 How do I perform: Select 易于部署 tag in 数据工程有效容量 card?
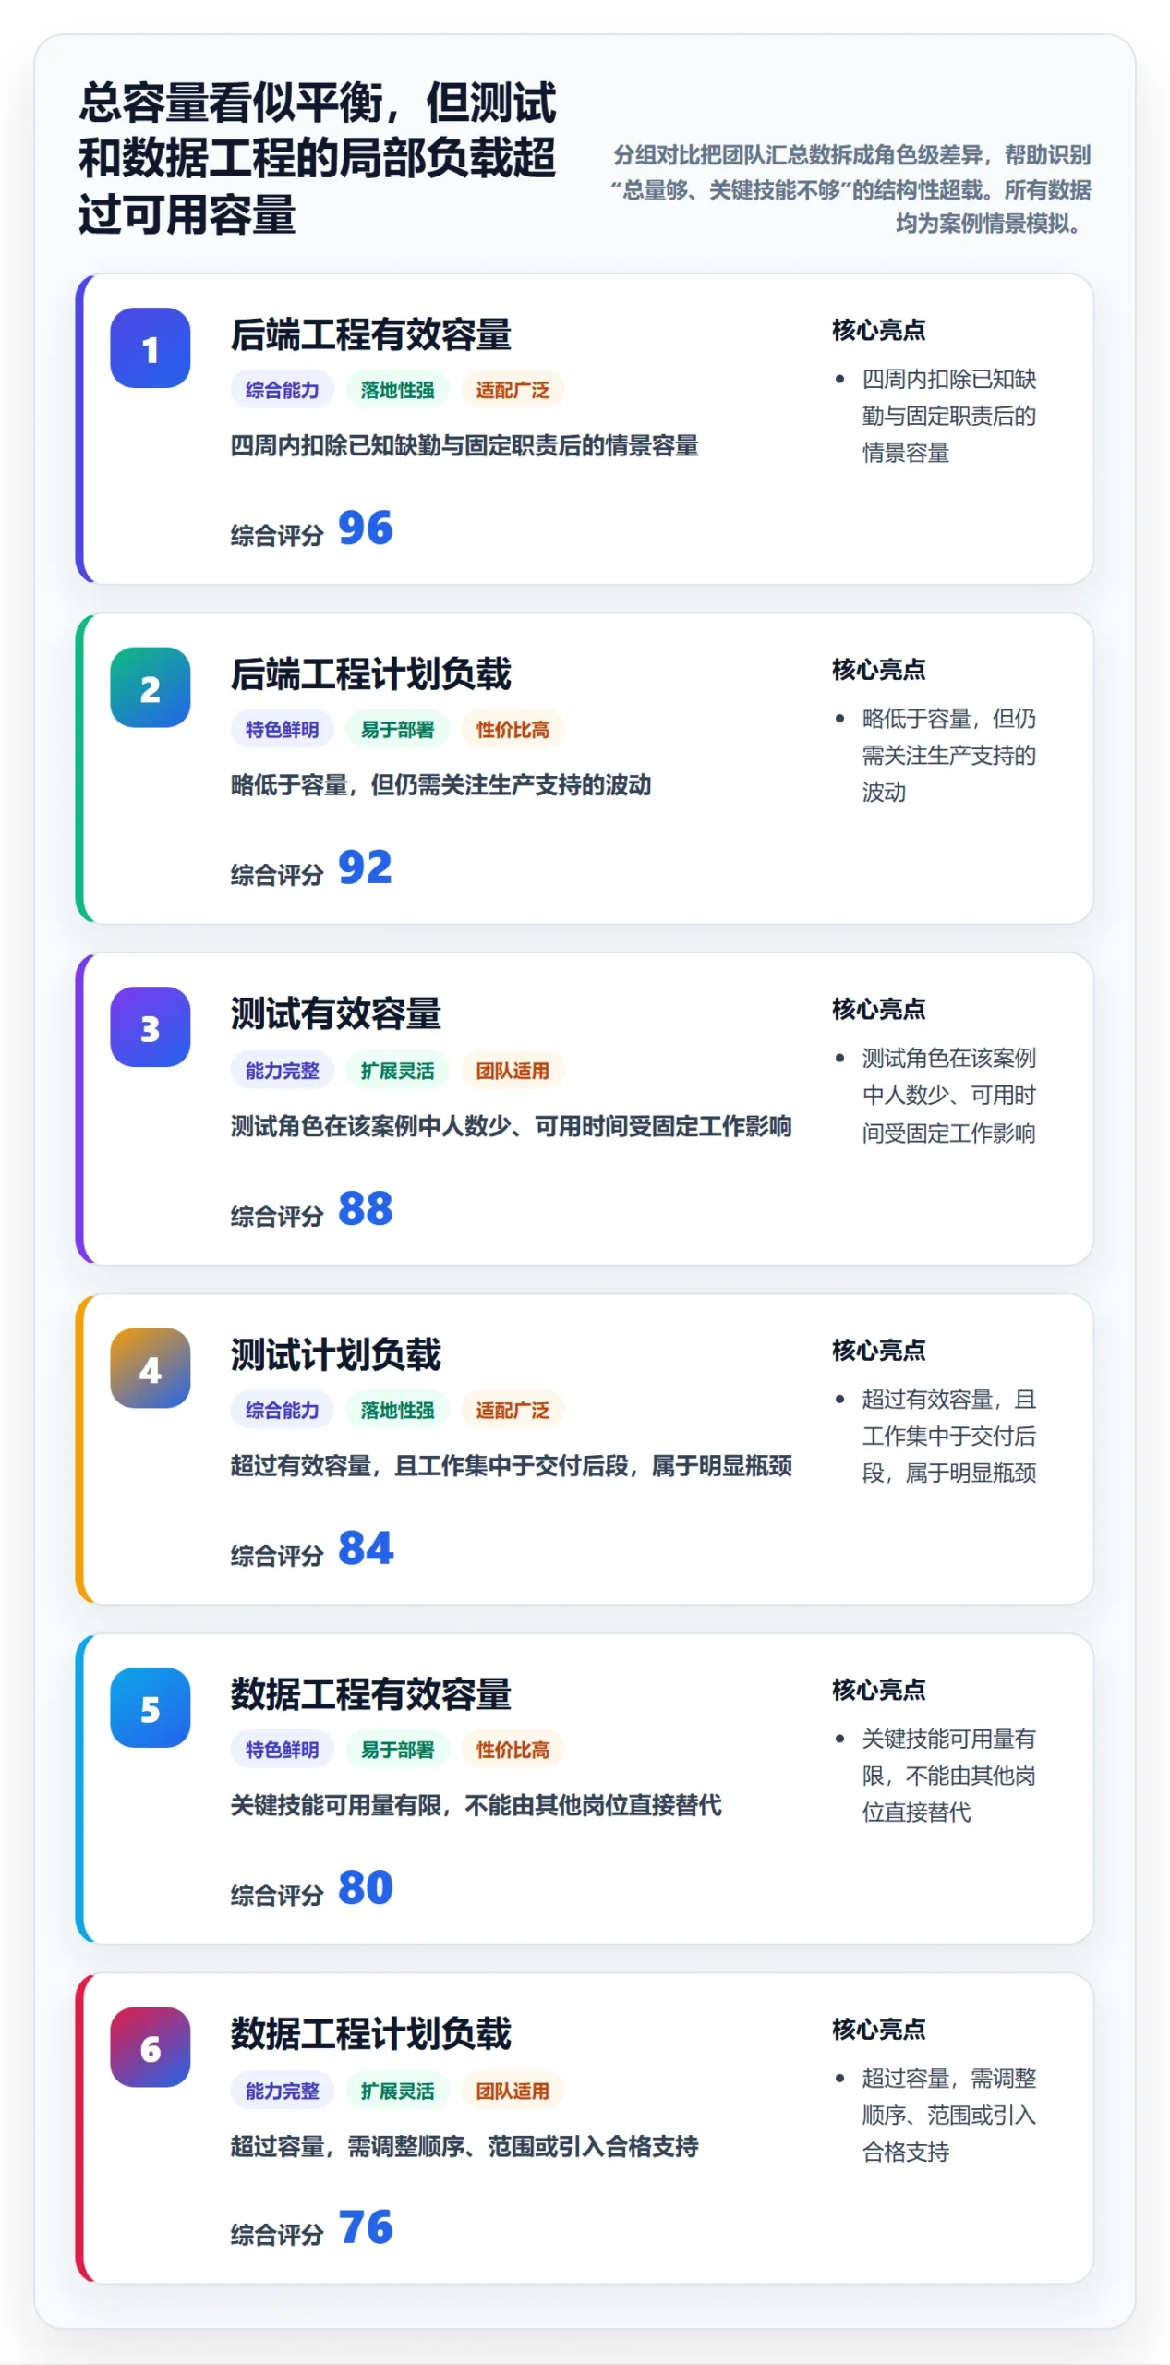(x=397, y=1750)
